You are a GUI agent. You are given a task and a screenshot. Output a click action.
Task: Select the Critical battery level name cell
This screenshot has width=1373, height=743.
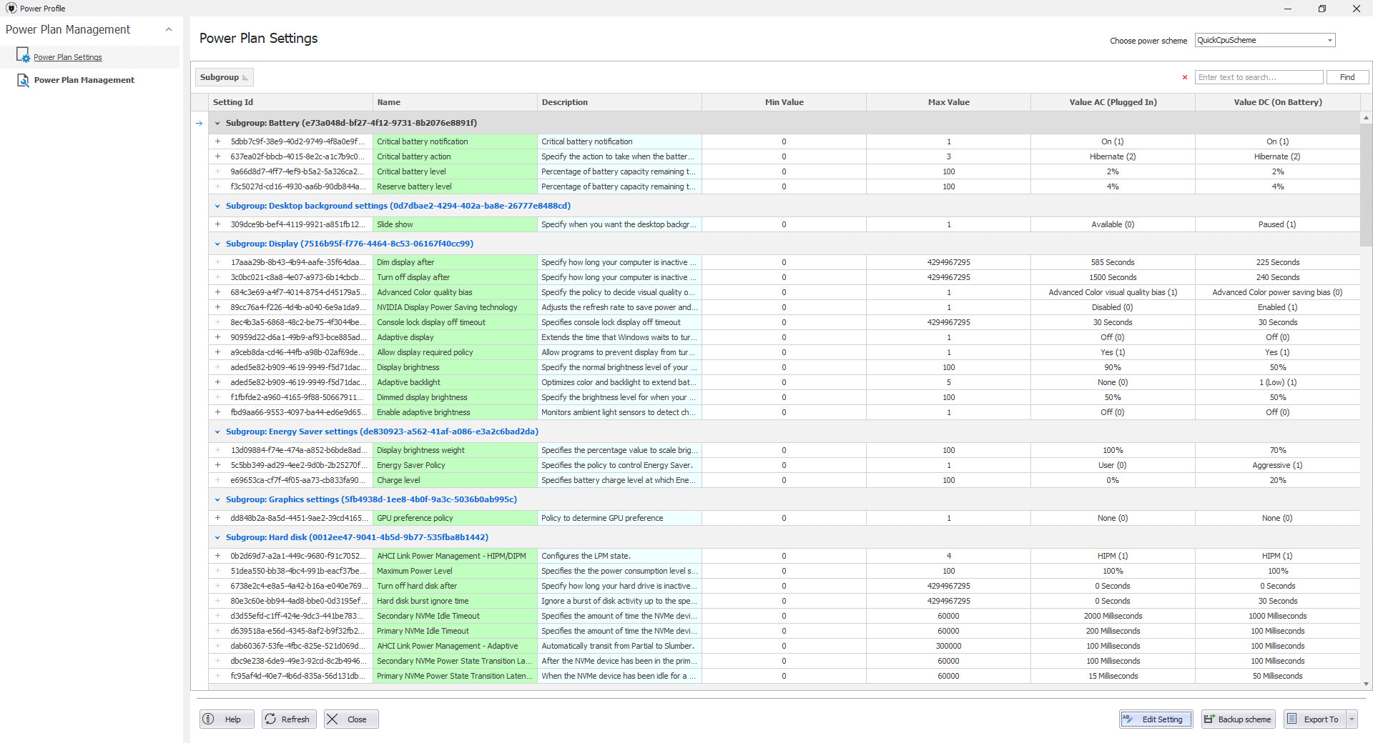click(x=455, y=171)
